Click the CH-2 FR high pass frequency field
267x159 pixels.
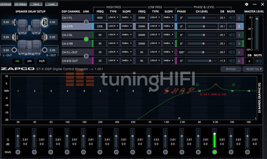pos(100,27)
